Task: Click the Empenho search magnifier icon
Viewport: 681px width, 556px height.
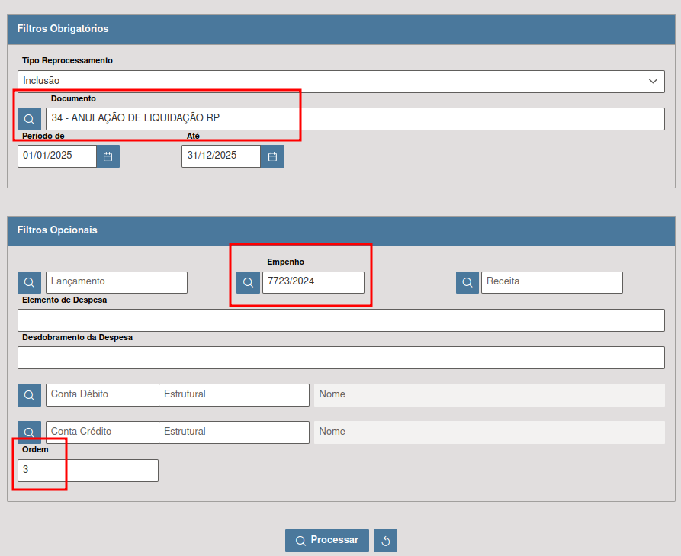Action: (248, 282)
